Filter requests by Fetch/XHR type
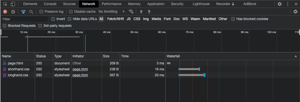Screen dimensions: 300x102 [116, 19]
